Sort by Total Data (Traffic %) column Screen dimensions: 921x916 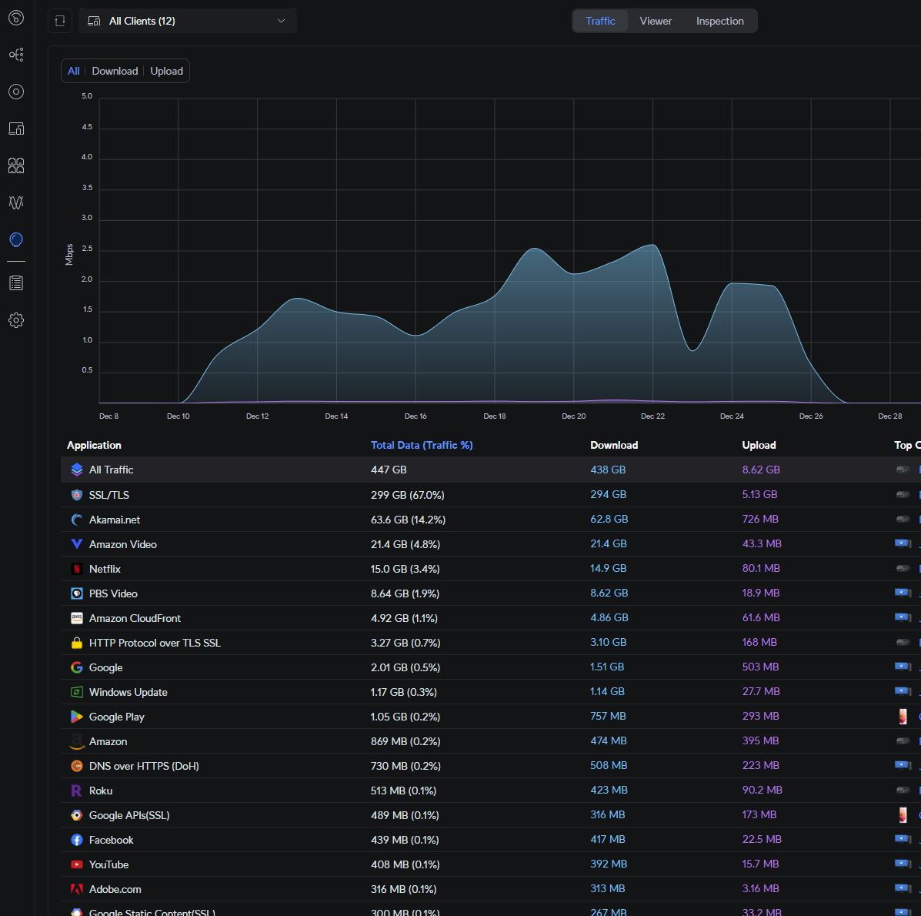point(421,446)
